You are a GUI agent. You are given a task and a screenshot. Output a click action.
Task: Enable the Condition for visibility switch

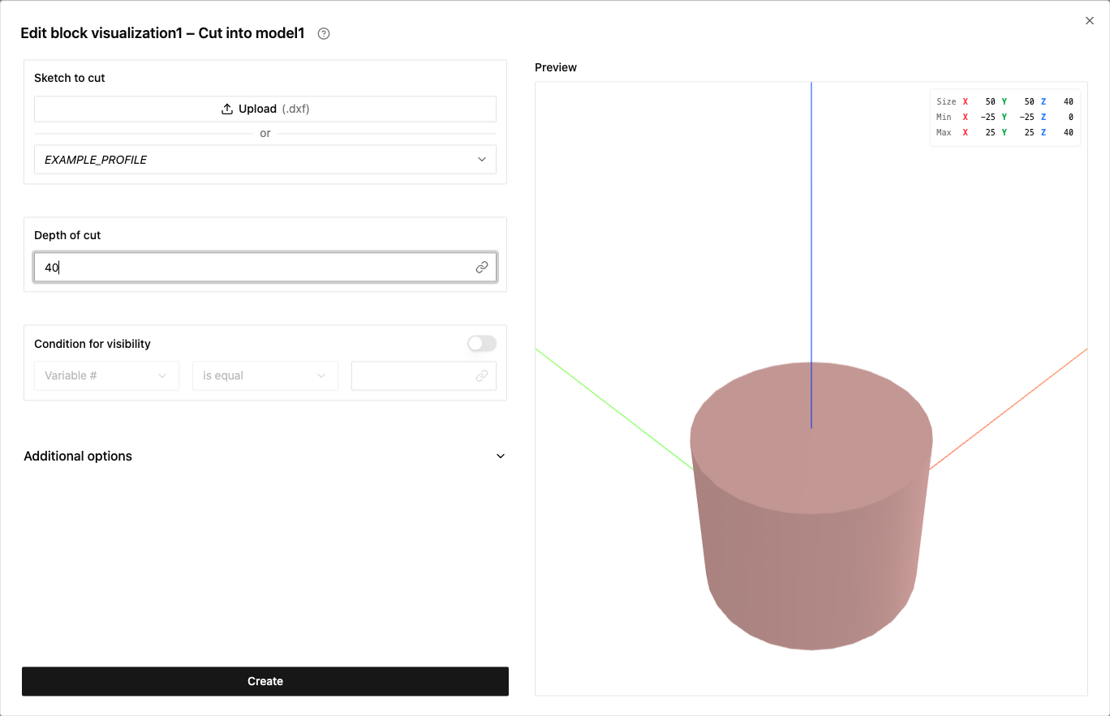[482, 344]
